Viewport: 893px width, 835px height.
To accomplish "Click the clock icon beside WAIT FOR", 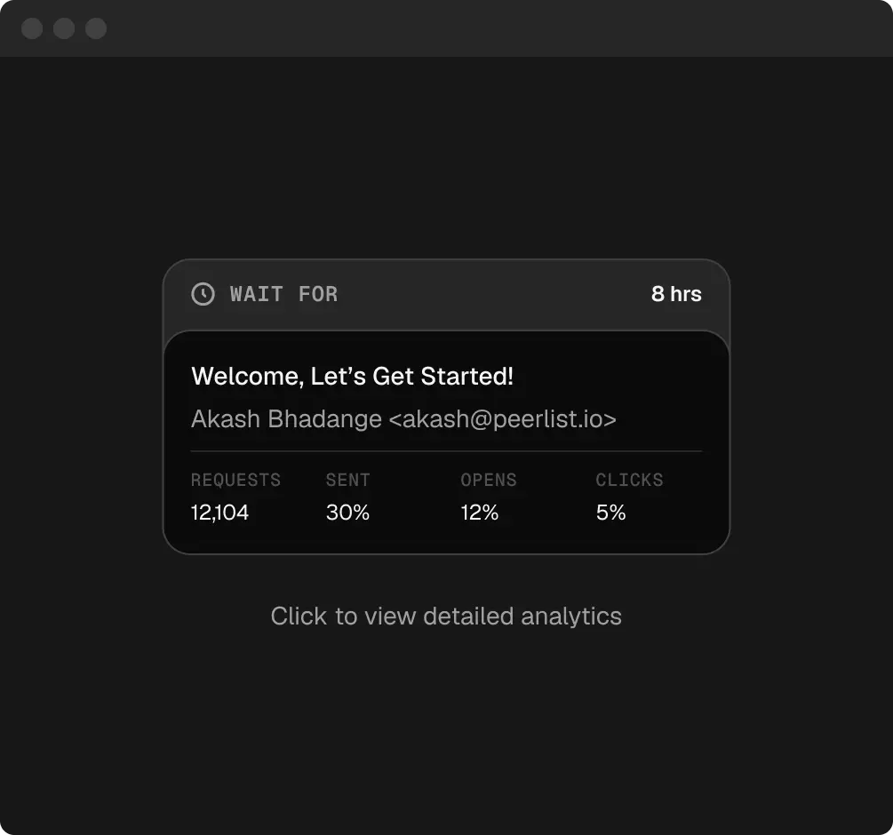I will (203, 294).
